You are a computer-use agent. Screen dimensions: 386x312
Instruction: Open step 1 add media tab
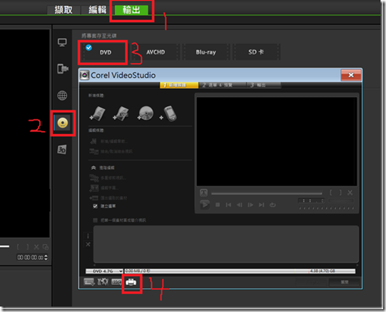[x=179, y=85]
